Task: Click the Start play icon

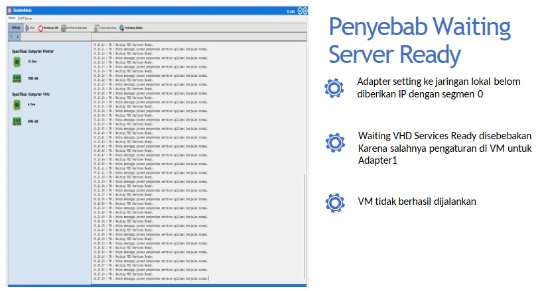Action: point(27,28)
